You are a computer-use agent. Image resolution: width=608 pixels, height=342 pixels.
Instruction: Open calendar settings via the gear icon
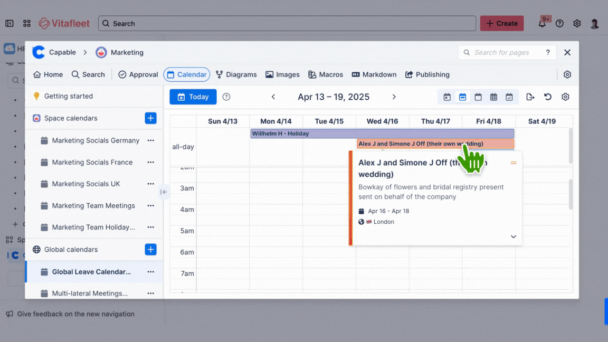tap(565, 97)
